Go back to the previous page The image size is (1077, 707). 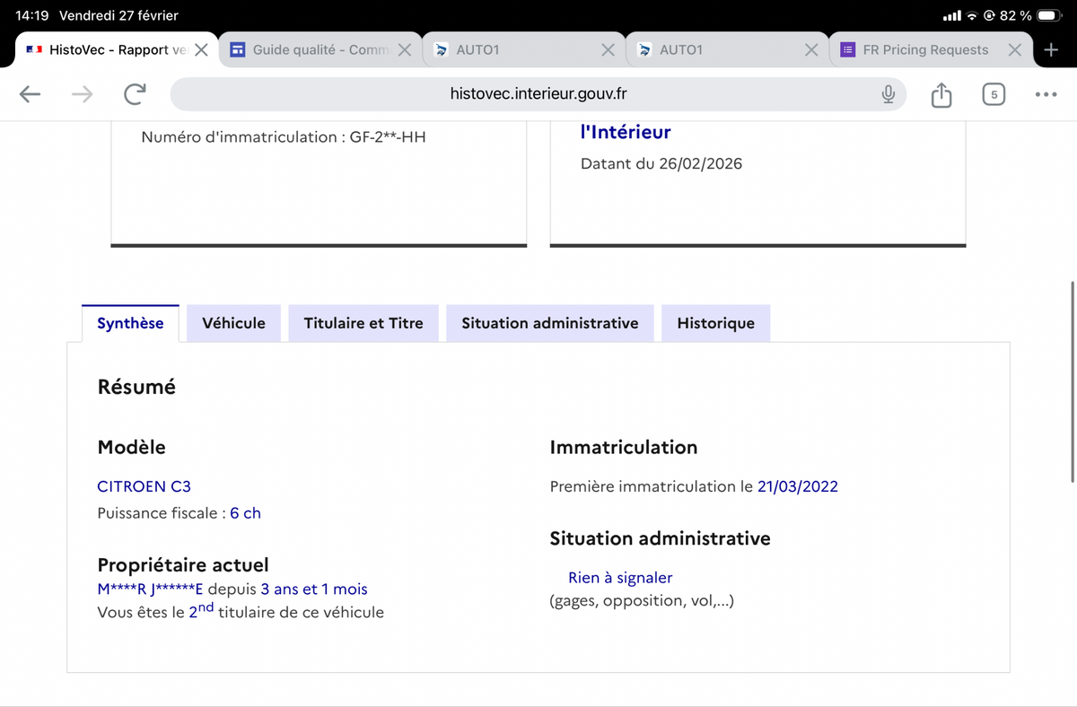coord(31,94)
